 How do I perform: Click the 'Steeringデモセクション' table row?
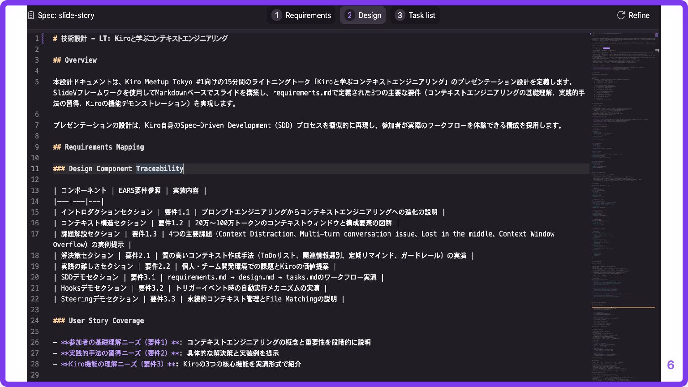[x=199, y=299]
